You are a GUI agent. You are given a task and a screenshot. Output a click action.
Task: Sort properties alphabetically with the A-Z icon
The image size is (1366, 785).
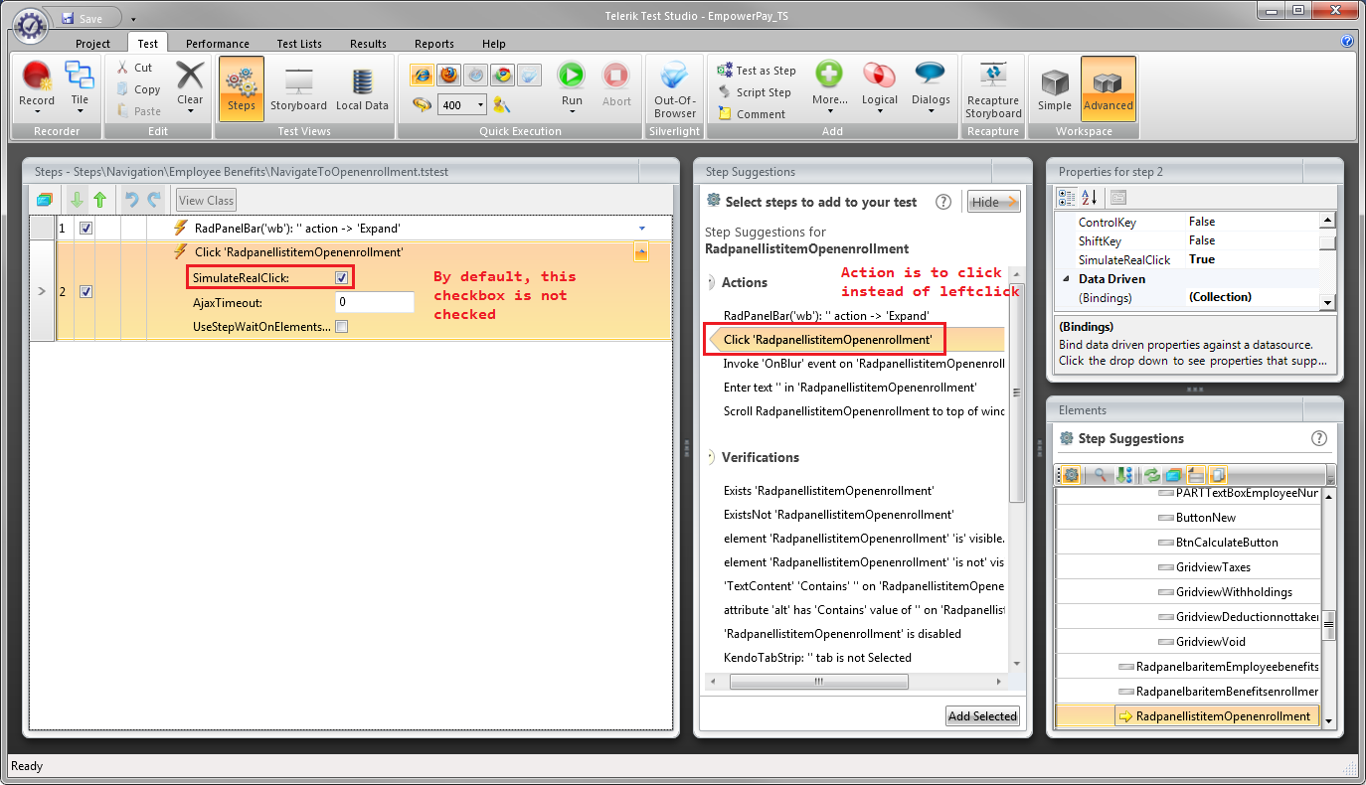1089,198
